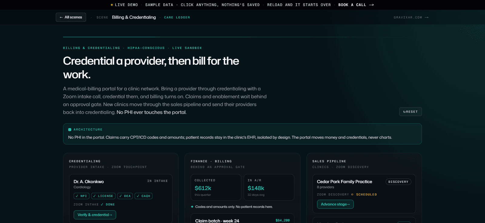
Task: Click the Discovery stage badge
Action: (398, 182)
